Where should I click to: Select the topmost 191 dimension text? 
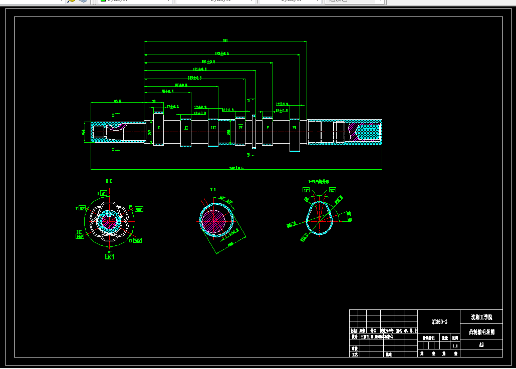click(x=225, y=41)
